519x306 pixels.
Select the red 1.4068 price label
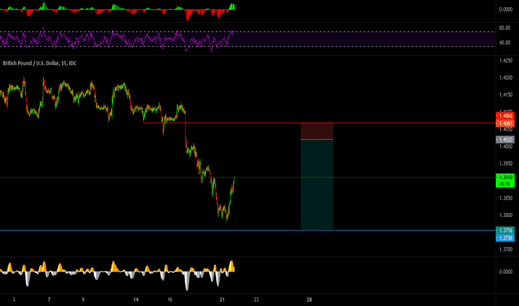(505, 116)
